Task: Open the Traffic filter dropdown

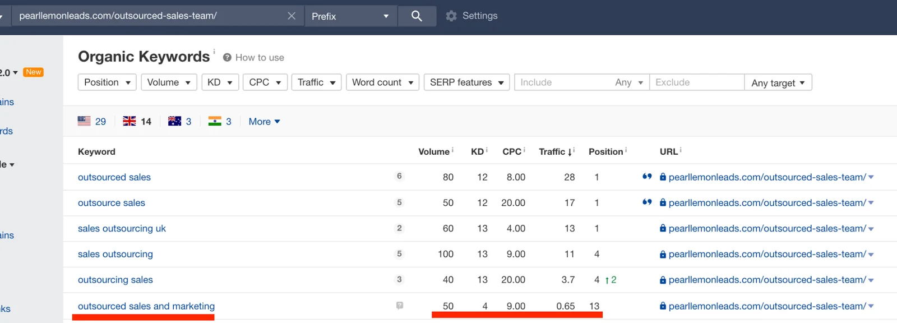Action: (316, 82)
